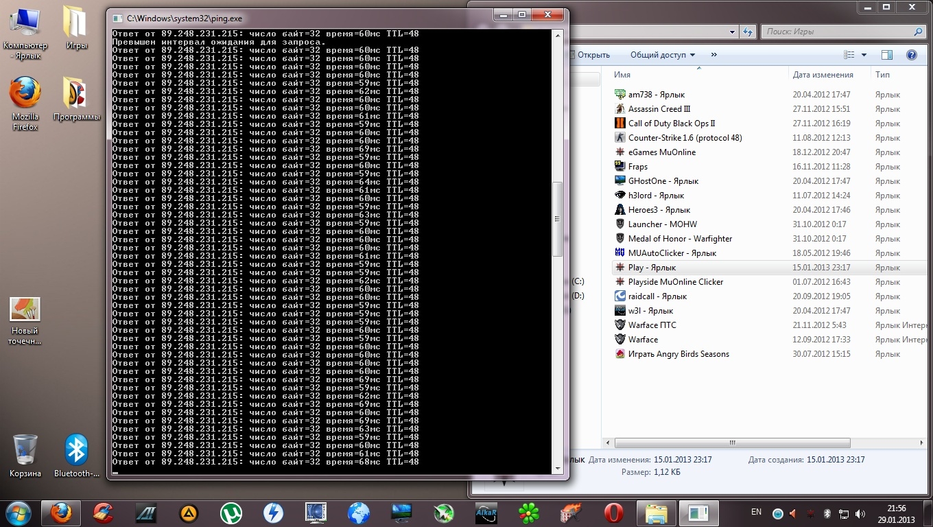Click the Explorer help icon
This screenshot has height=527, width=933.
coord(912,55)
